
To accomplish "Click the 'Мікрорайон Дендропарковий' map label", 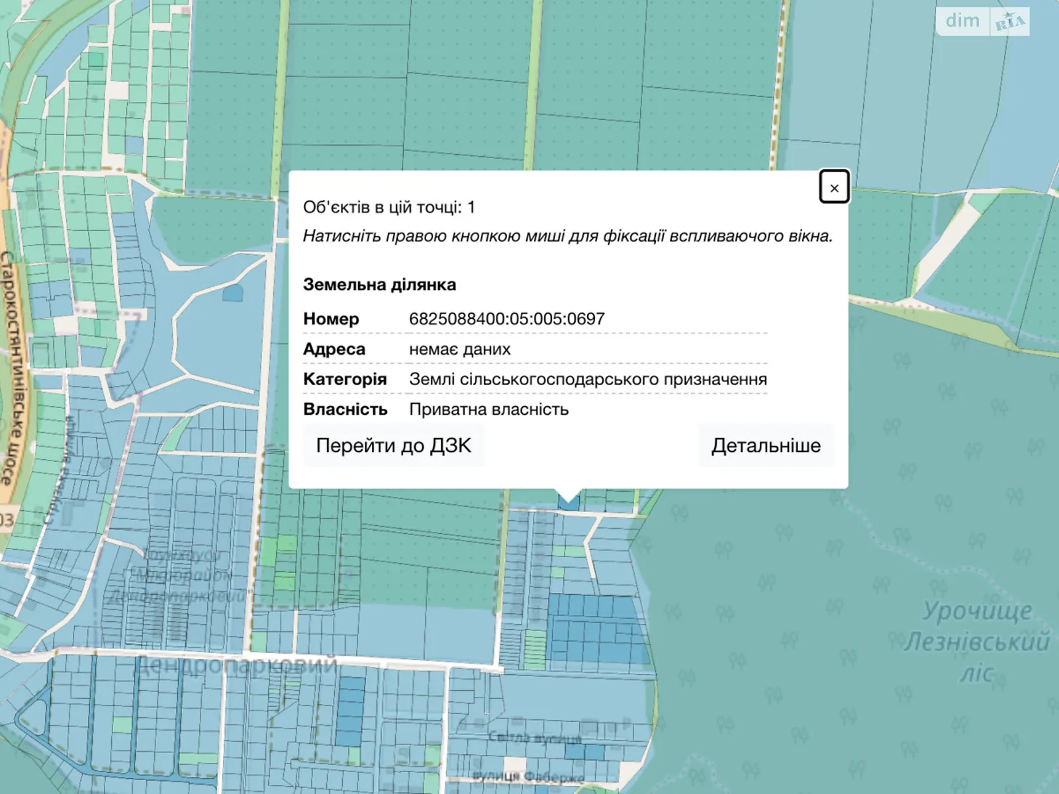I will (179, 576).
